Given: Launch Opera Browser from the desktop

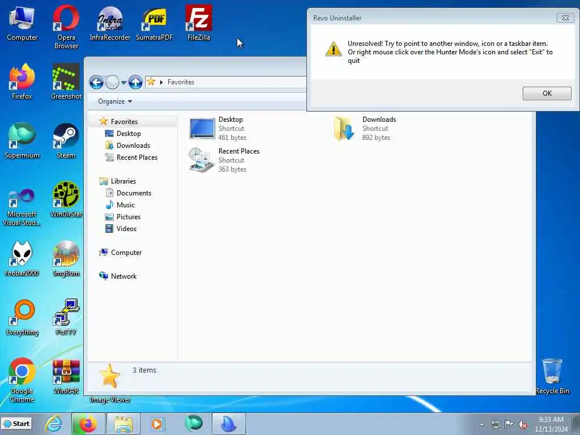Looking at the screenshot, I should (66, 27).
